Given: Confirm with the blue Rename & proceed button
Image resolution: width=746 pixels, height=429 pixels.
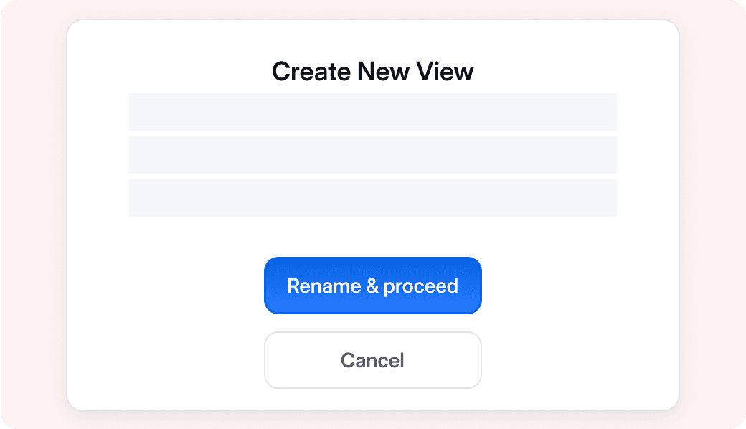Looking at the screenshot, I should pos(372,286).
